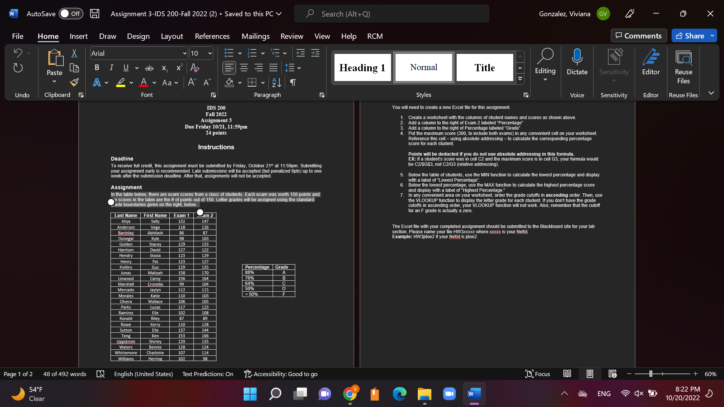724x407 pixels.
Task: Apply strikethrough to text
Action: coord(149,68)
